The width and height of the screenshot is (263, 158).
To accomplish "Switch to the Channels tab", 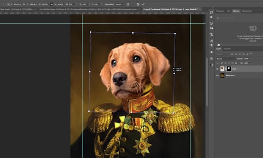I will pos(227,49).
